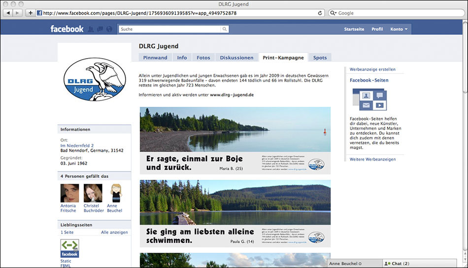468x268 pixels.
Task: Open Christel Buchröder's profile photo
Action: click(x=93, y=193)
